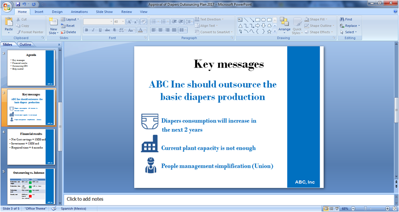Justify the text
The height and width of the screenshot is (212, 399).
pos(174,30)
